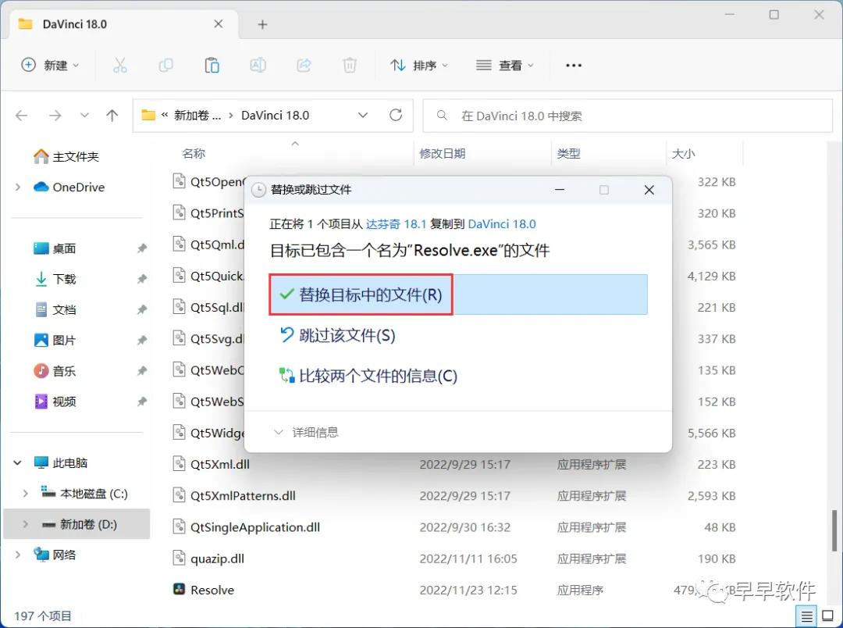Click the Delete trash can icon

click(350, 65)
